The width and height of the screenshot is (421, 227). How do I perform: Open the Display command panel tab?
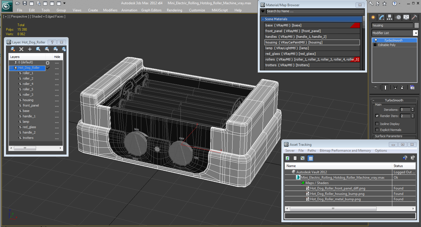point(406,17)
